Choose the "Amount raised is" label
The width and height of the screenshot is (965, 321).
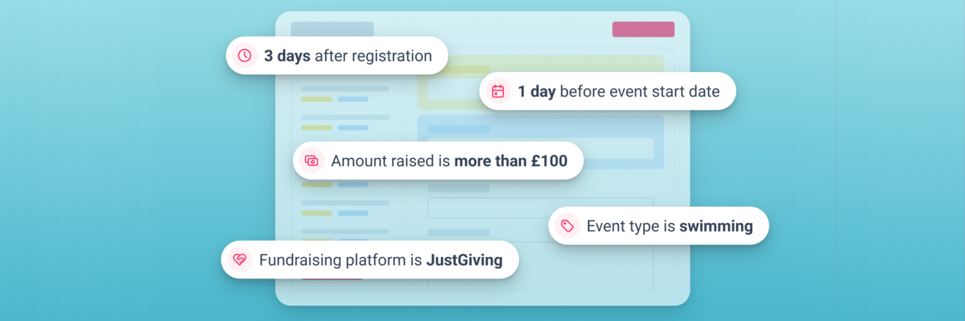[x=391, y=161]
